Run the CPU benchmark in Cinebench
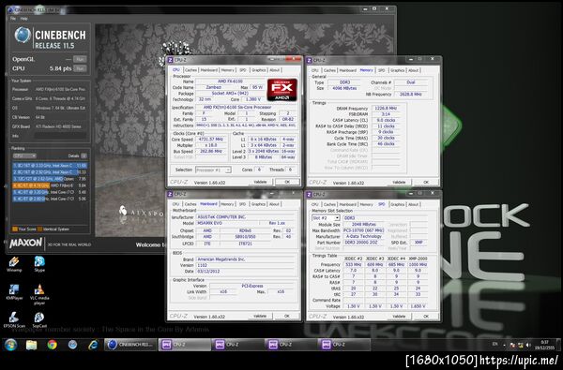This screenshot has width=563, height=370. tap(80, 68)
